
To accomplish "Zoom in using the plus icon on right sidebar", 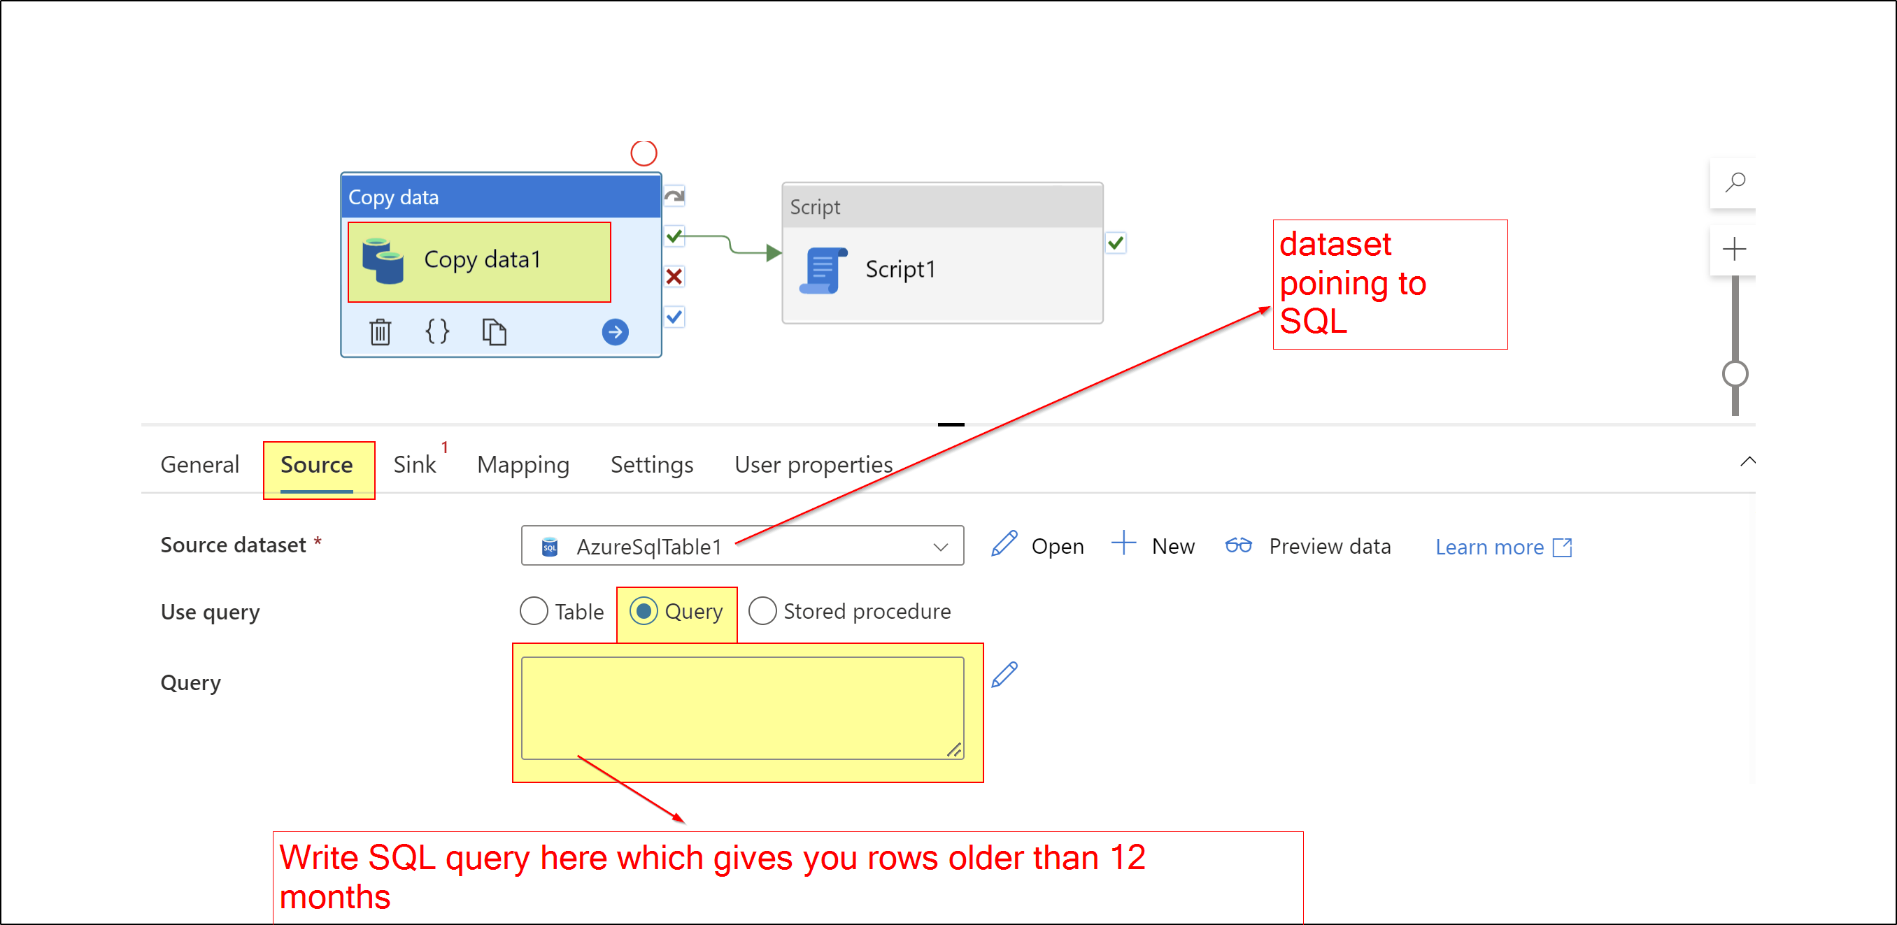I will pos(1735,248).
